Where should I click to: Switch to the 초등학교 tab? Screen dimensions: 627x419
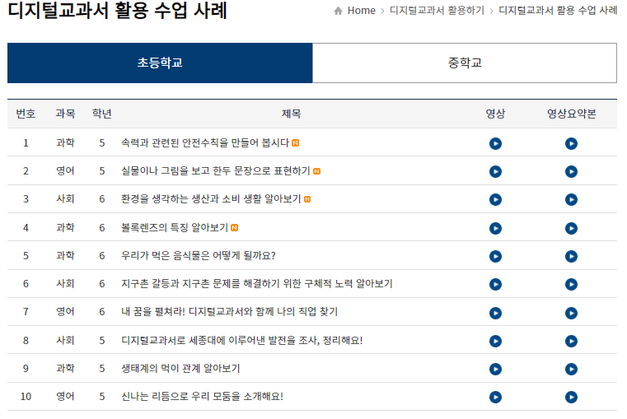tap(160, 63)
